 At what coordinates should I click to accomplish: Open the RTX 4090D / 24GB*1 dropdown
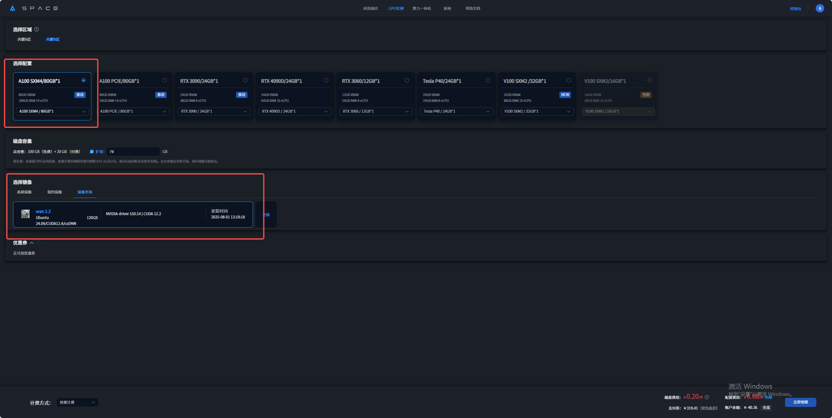pos(295,111)
